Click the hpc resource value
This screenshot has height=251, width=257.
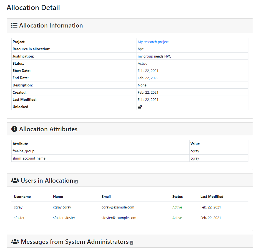(x=141, y=49)
